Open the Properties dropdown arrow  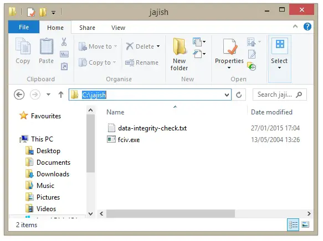[229, 67]
